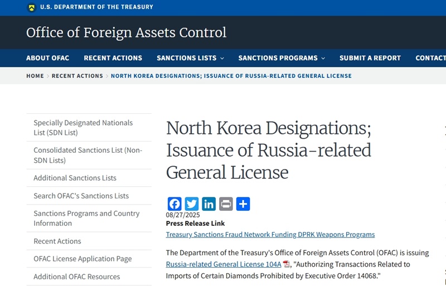
Task: Open Russia-related General License 104A link
Action: (223, 264)
